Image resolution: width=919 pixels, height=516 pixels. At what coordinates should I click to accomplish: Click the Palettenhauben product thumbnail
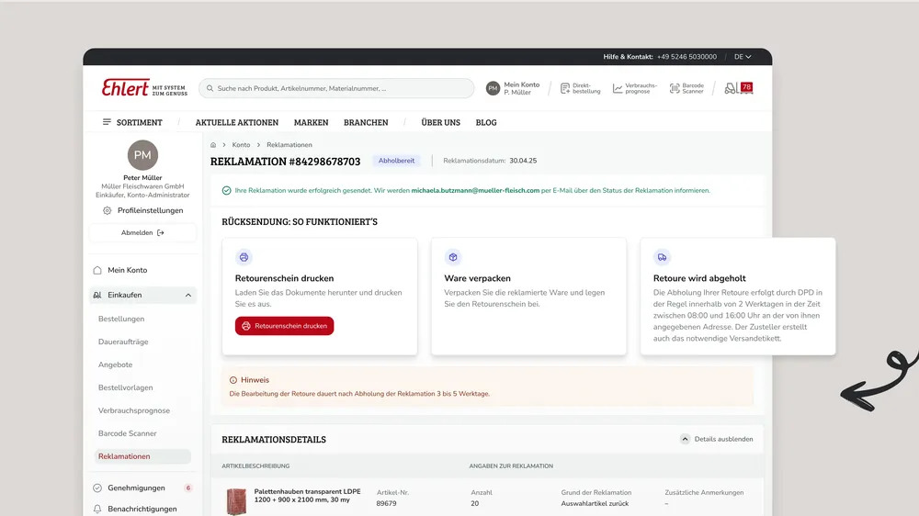coord(237,502)
